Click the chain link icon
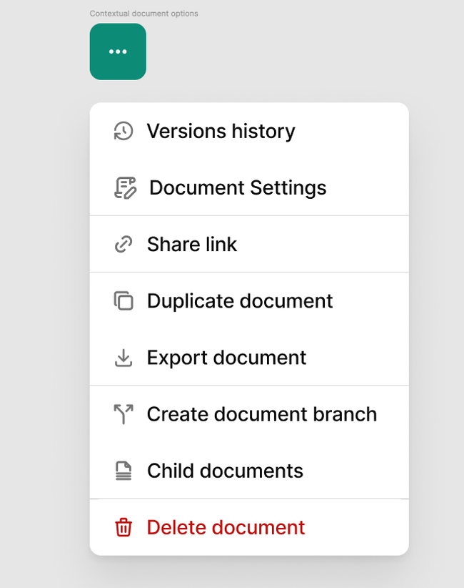The image size is (464, 588). point(123,245)
